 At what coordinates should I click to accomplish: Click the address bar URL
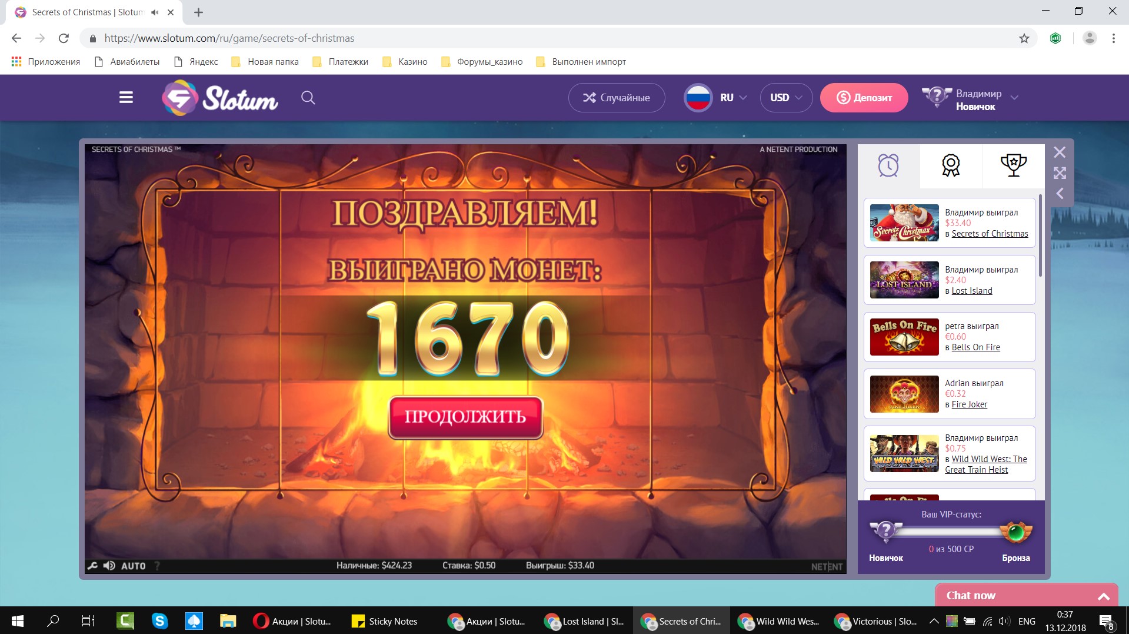(229, 38)
